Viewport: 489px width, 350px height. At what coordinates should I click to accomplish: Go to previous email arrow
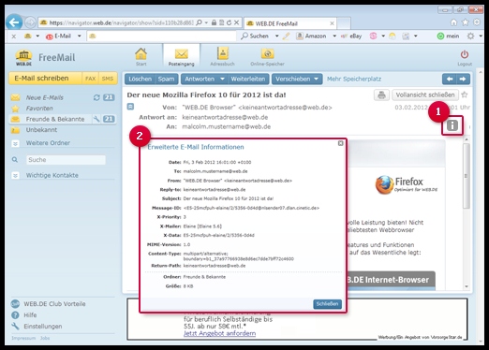(450, 79)
